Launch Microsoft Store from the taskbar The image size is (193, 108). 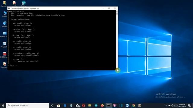pos(59,105)
